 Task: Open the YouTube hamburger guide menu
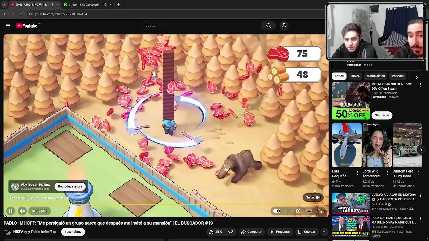pyautogui.click(x=8, y=26)
